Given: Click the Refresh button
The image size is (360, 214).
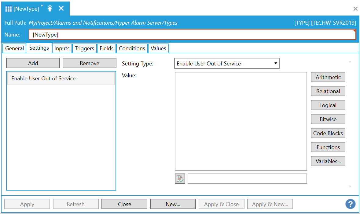Looking at the screenshot, I should [x=76, y=204].
